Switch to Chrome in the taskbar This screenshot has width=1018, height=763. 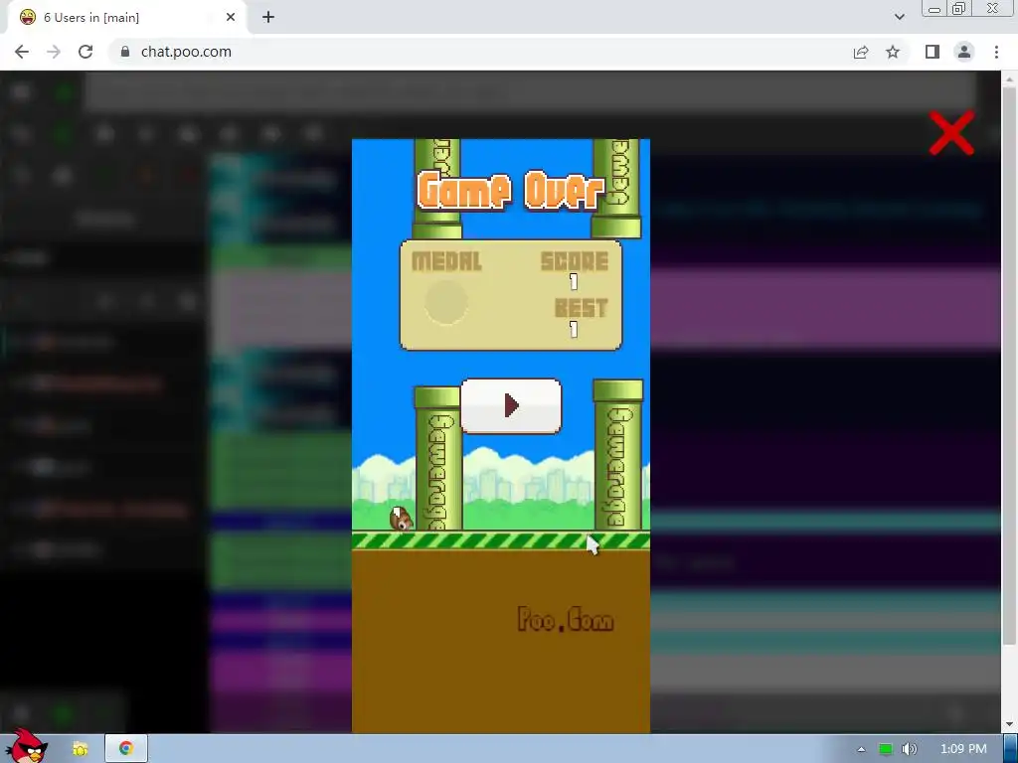[x=126, y=749]
